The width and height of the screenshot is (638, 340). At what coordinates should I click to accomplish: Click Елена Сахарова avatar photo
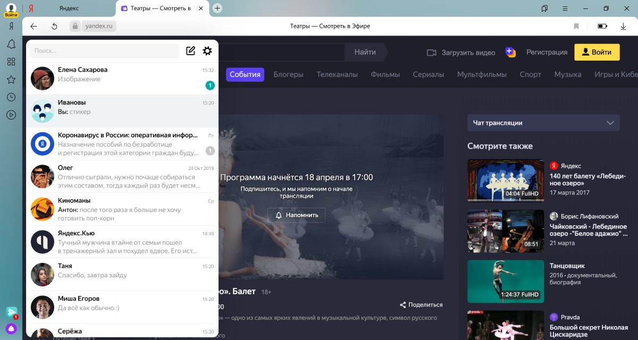[x=41, y=79]
